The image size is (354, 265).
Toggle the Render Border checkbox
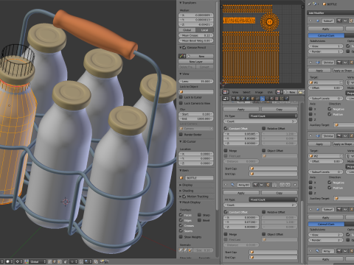point(181,135)
